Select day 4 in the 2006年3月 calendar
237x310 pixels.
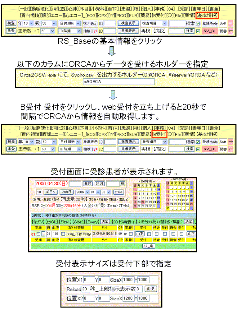[159, 189]
